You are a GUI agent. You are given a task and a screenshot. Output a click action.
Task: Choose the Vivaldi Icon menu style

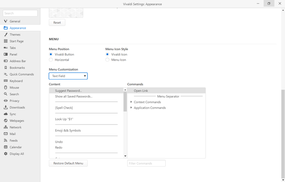(x=107, y=55)
